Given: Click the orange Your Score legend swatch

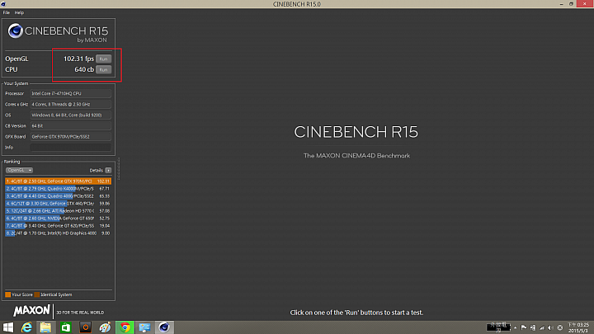Looking at the screenshot, I should click(x=7, y=294).
